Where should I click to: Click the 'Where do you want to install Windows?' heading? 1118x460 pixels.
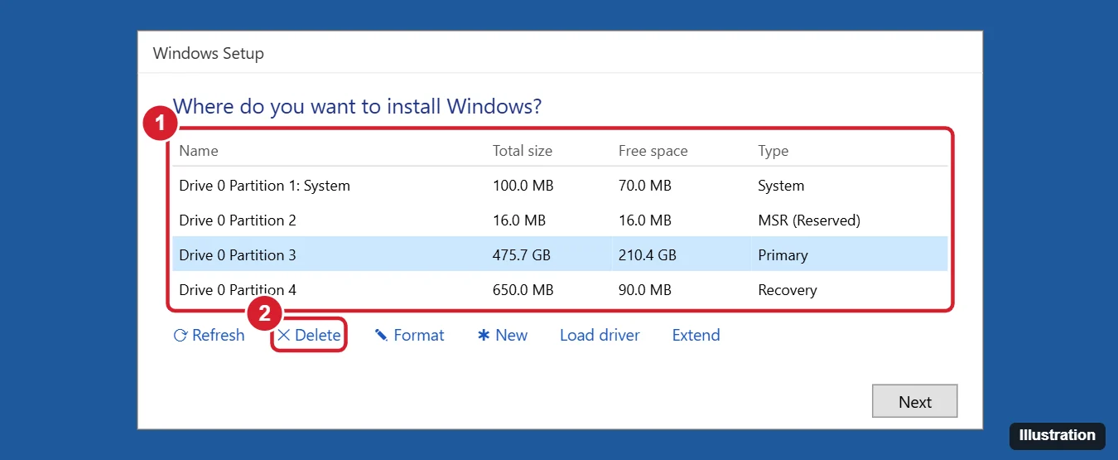point(357,106)
